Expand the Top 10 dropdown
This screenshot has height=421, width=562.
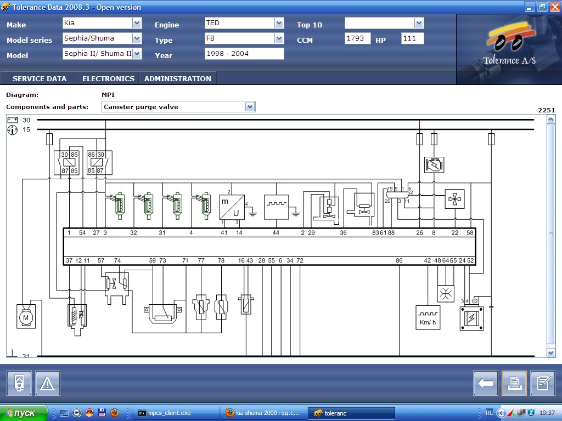click(x=419, y=23)
